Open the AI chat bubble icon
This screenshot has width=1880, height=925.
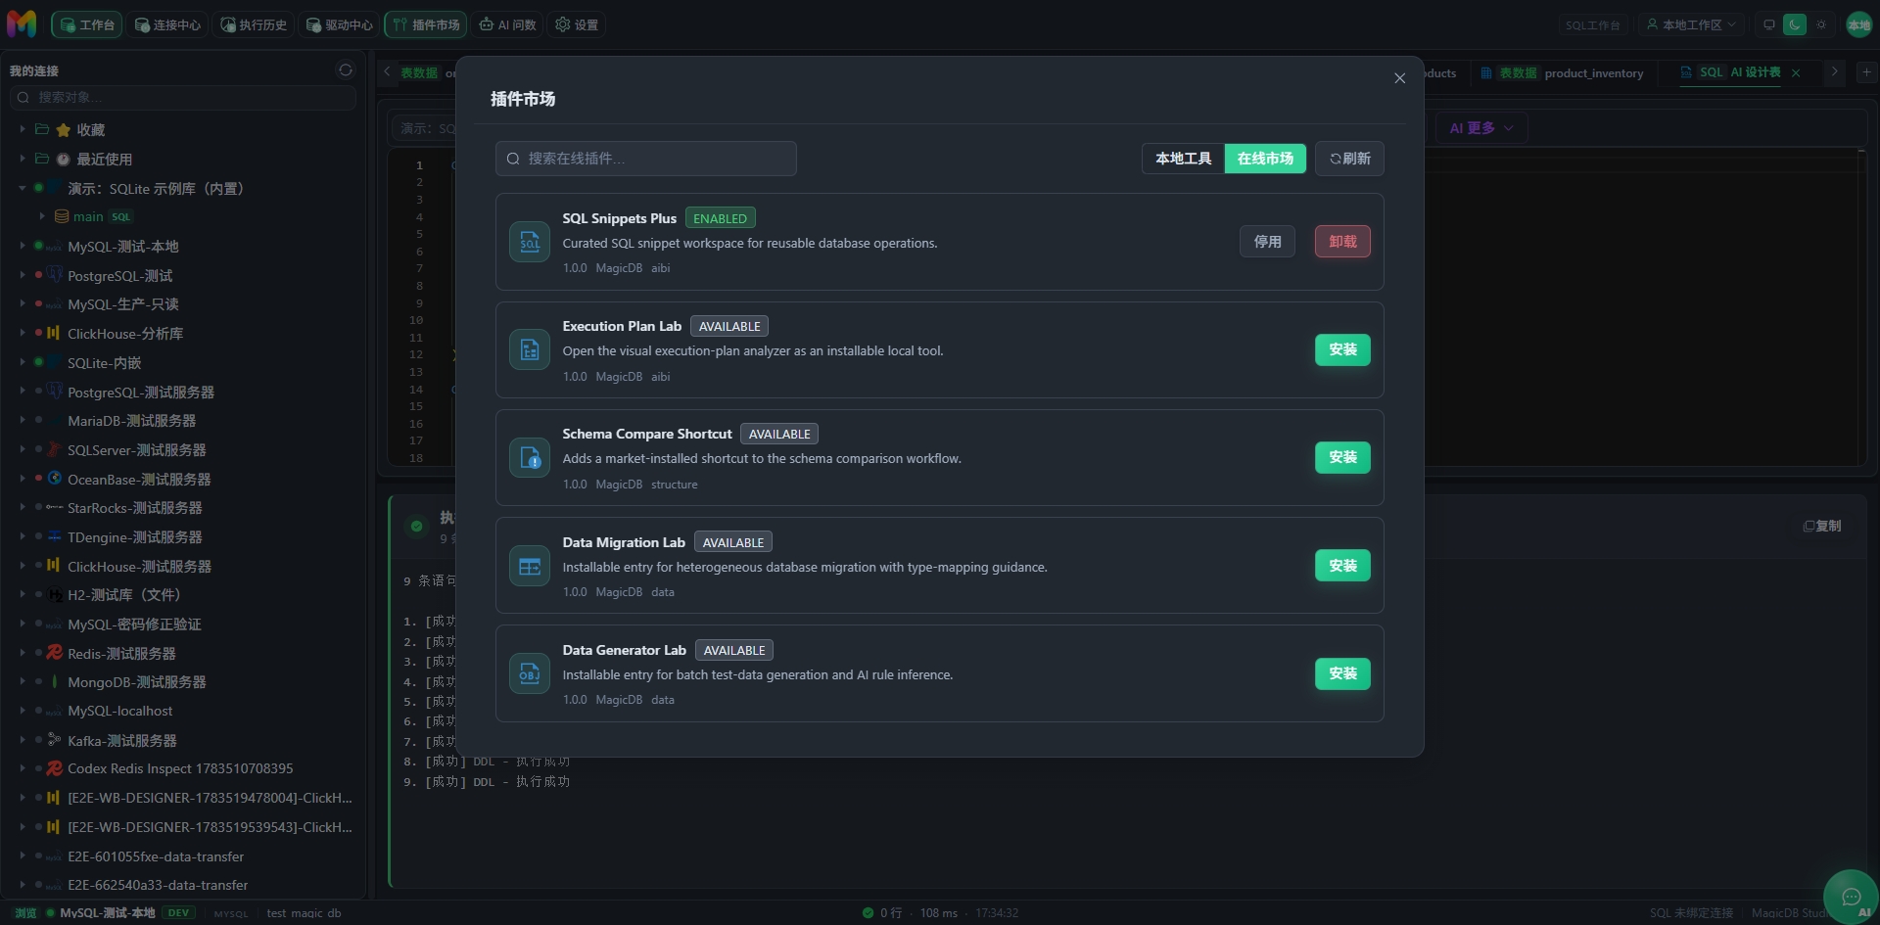point(1851,897)
